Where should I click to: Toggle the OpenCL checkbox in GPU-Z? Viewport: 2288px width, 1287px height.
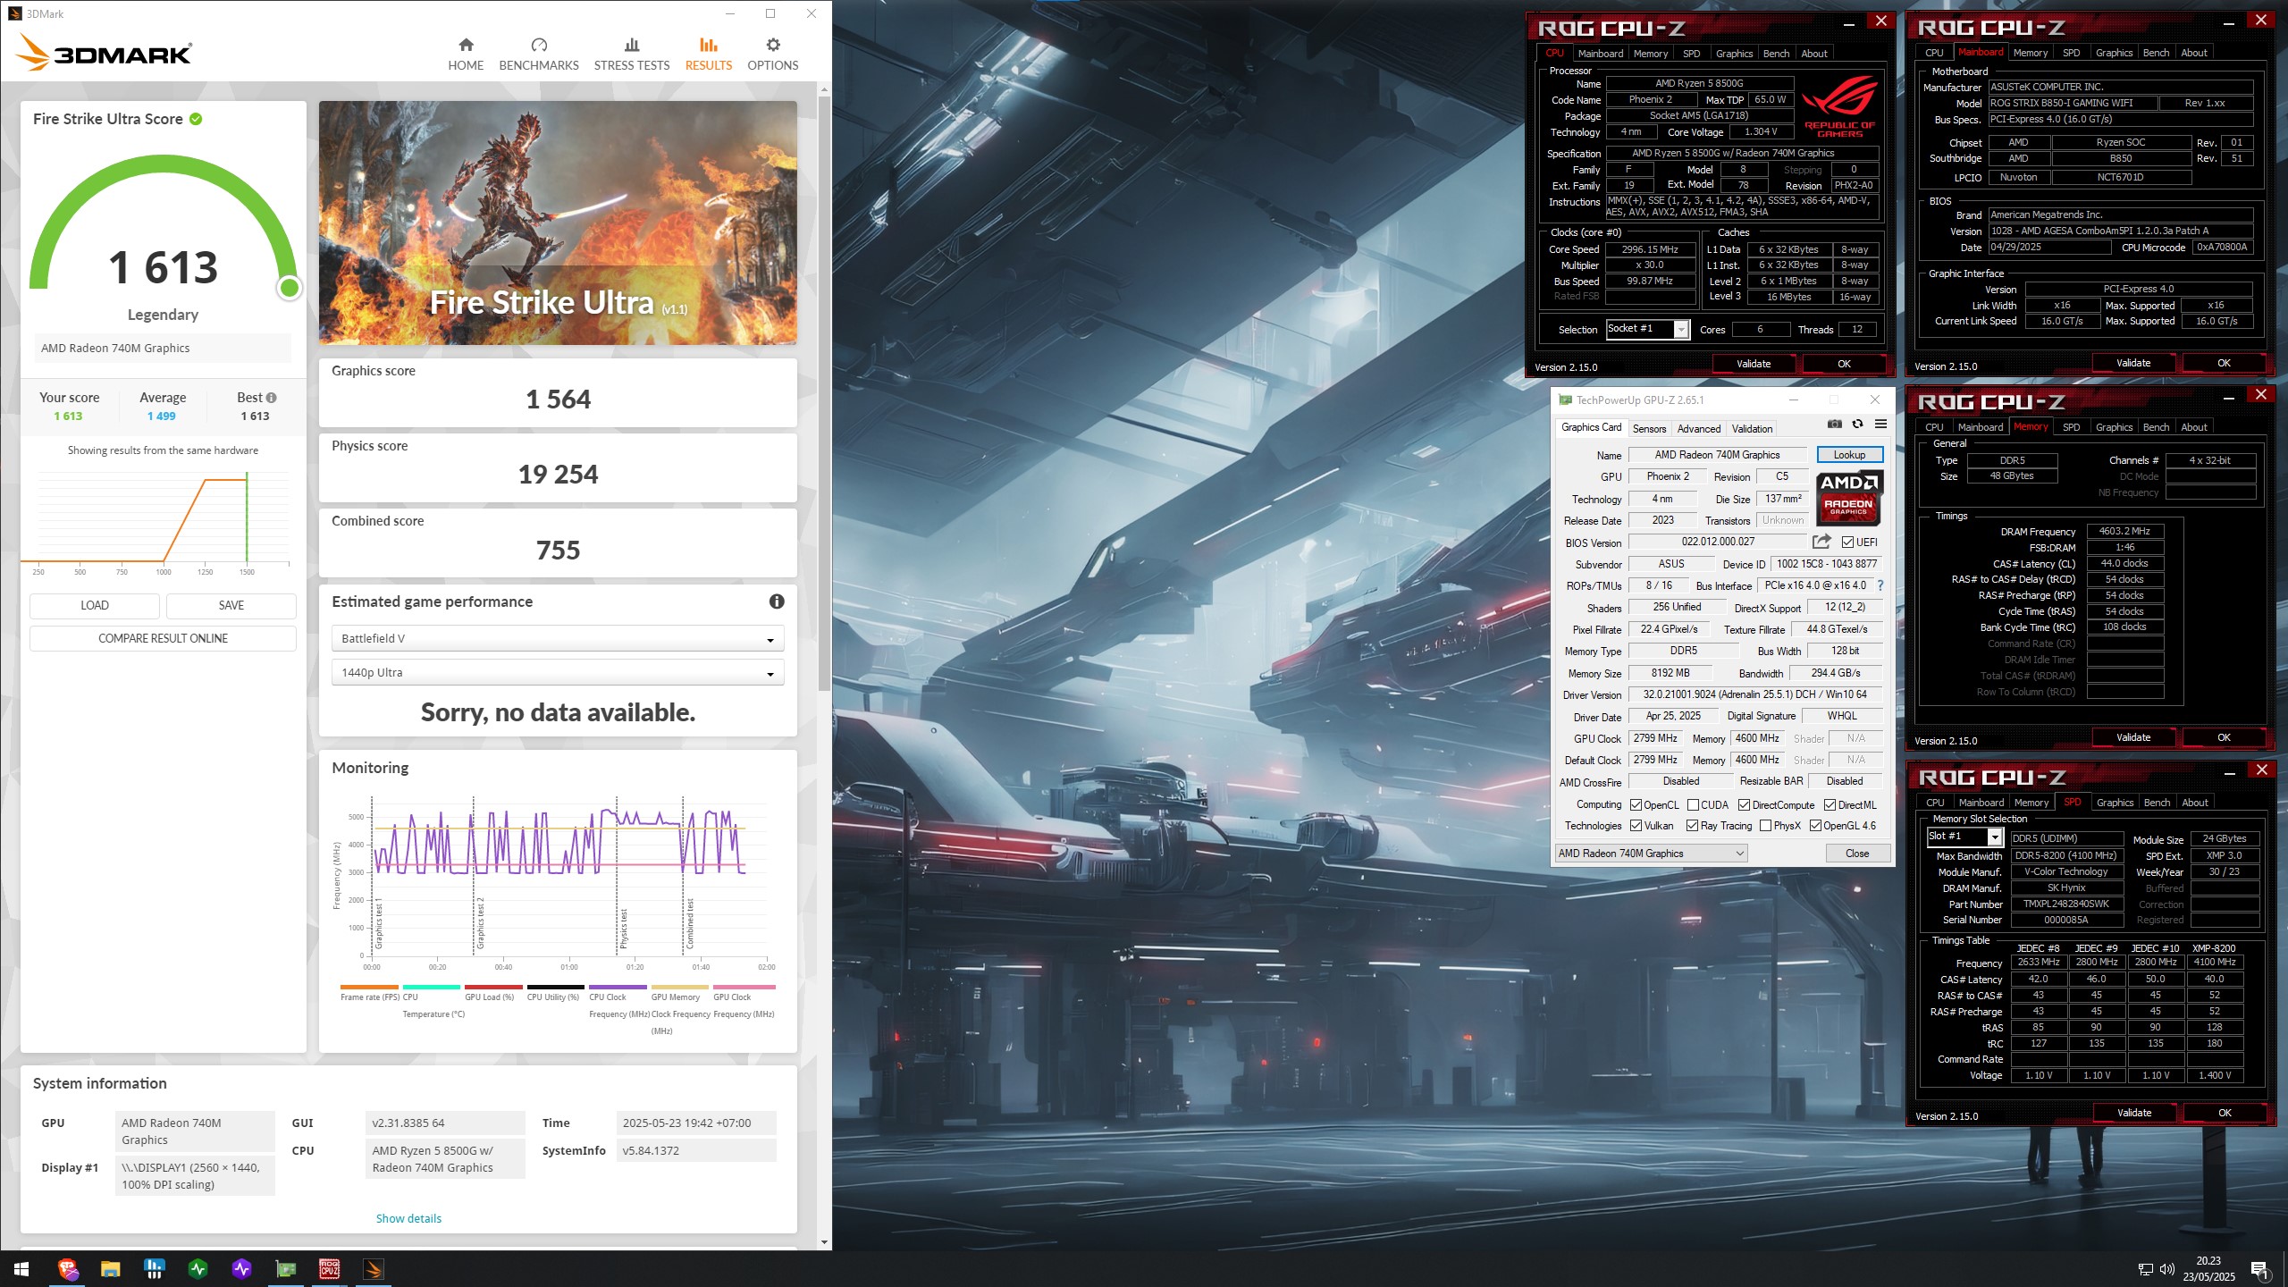[1636, 805]
